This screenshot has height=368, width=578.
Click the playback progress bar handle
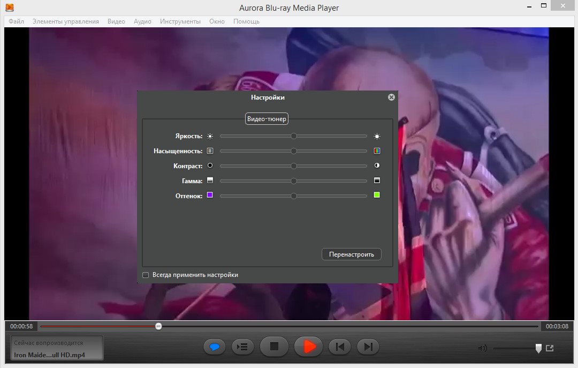[x=158, y=326]
